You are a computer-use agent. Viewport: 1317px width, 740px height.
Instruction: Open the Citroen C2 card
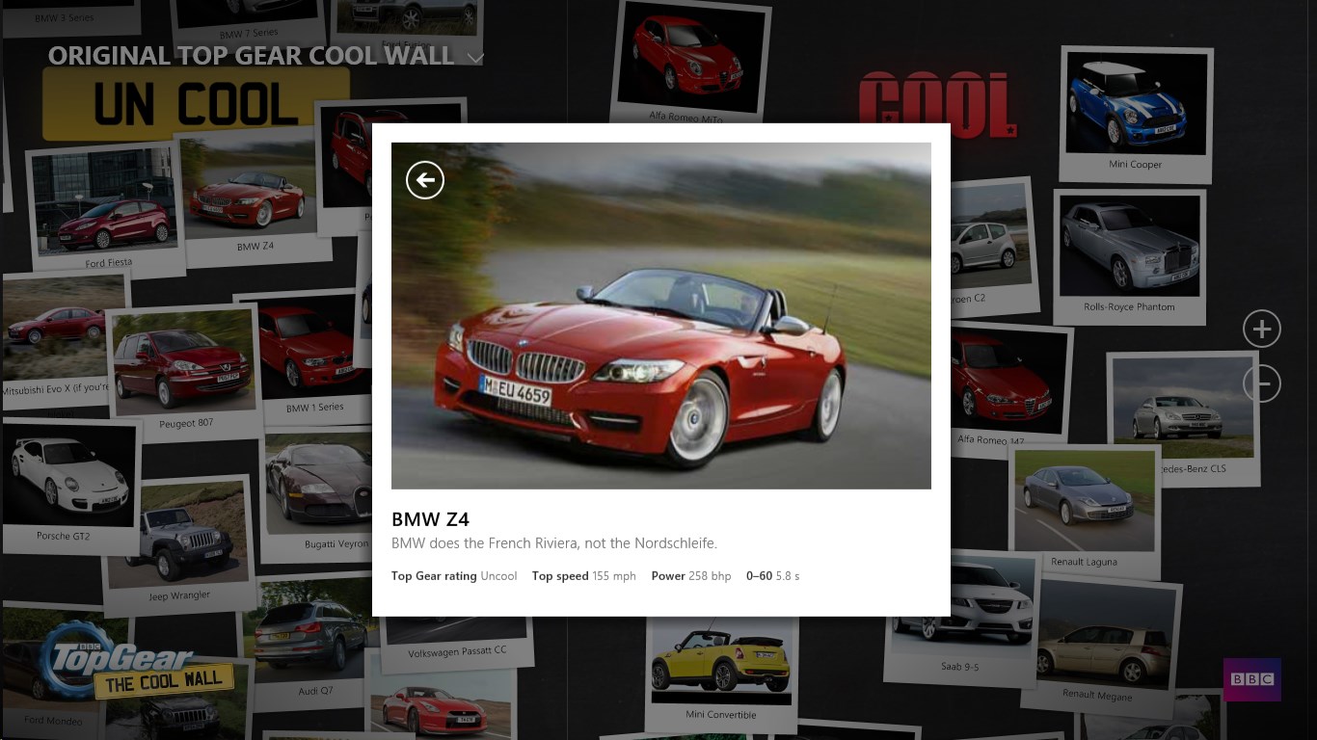tap(993, 249)
